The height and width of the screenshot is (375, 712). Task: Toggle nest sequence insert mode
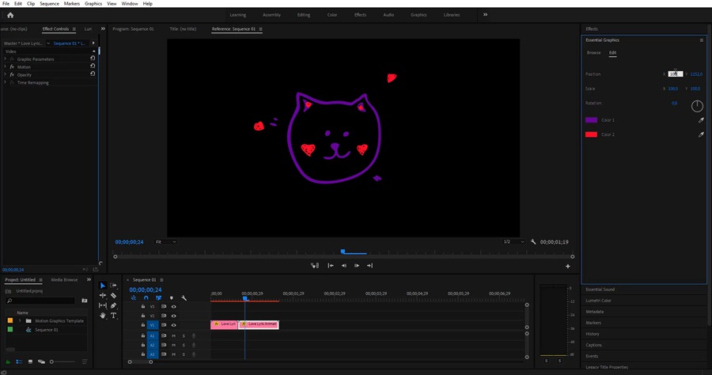point(134,297)
